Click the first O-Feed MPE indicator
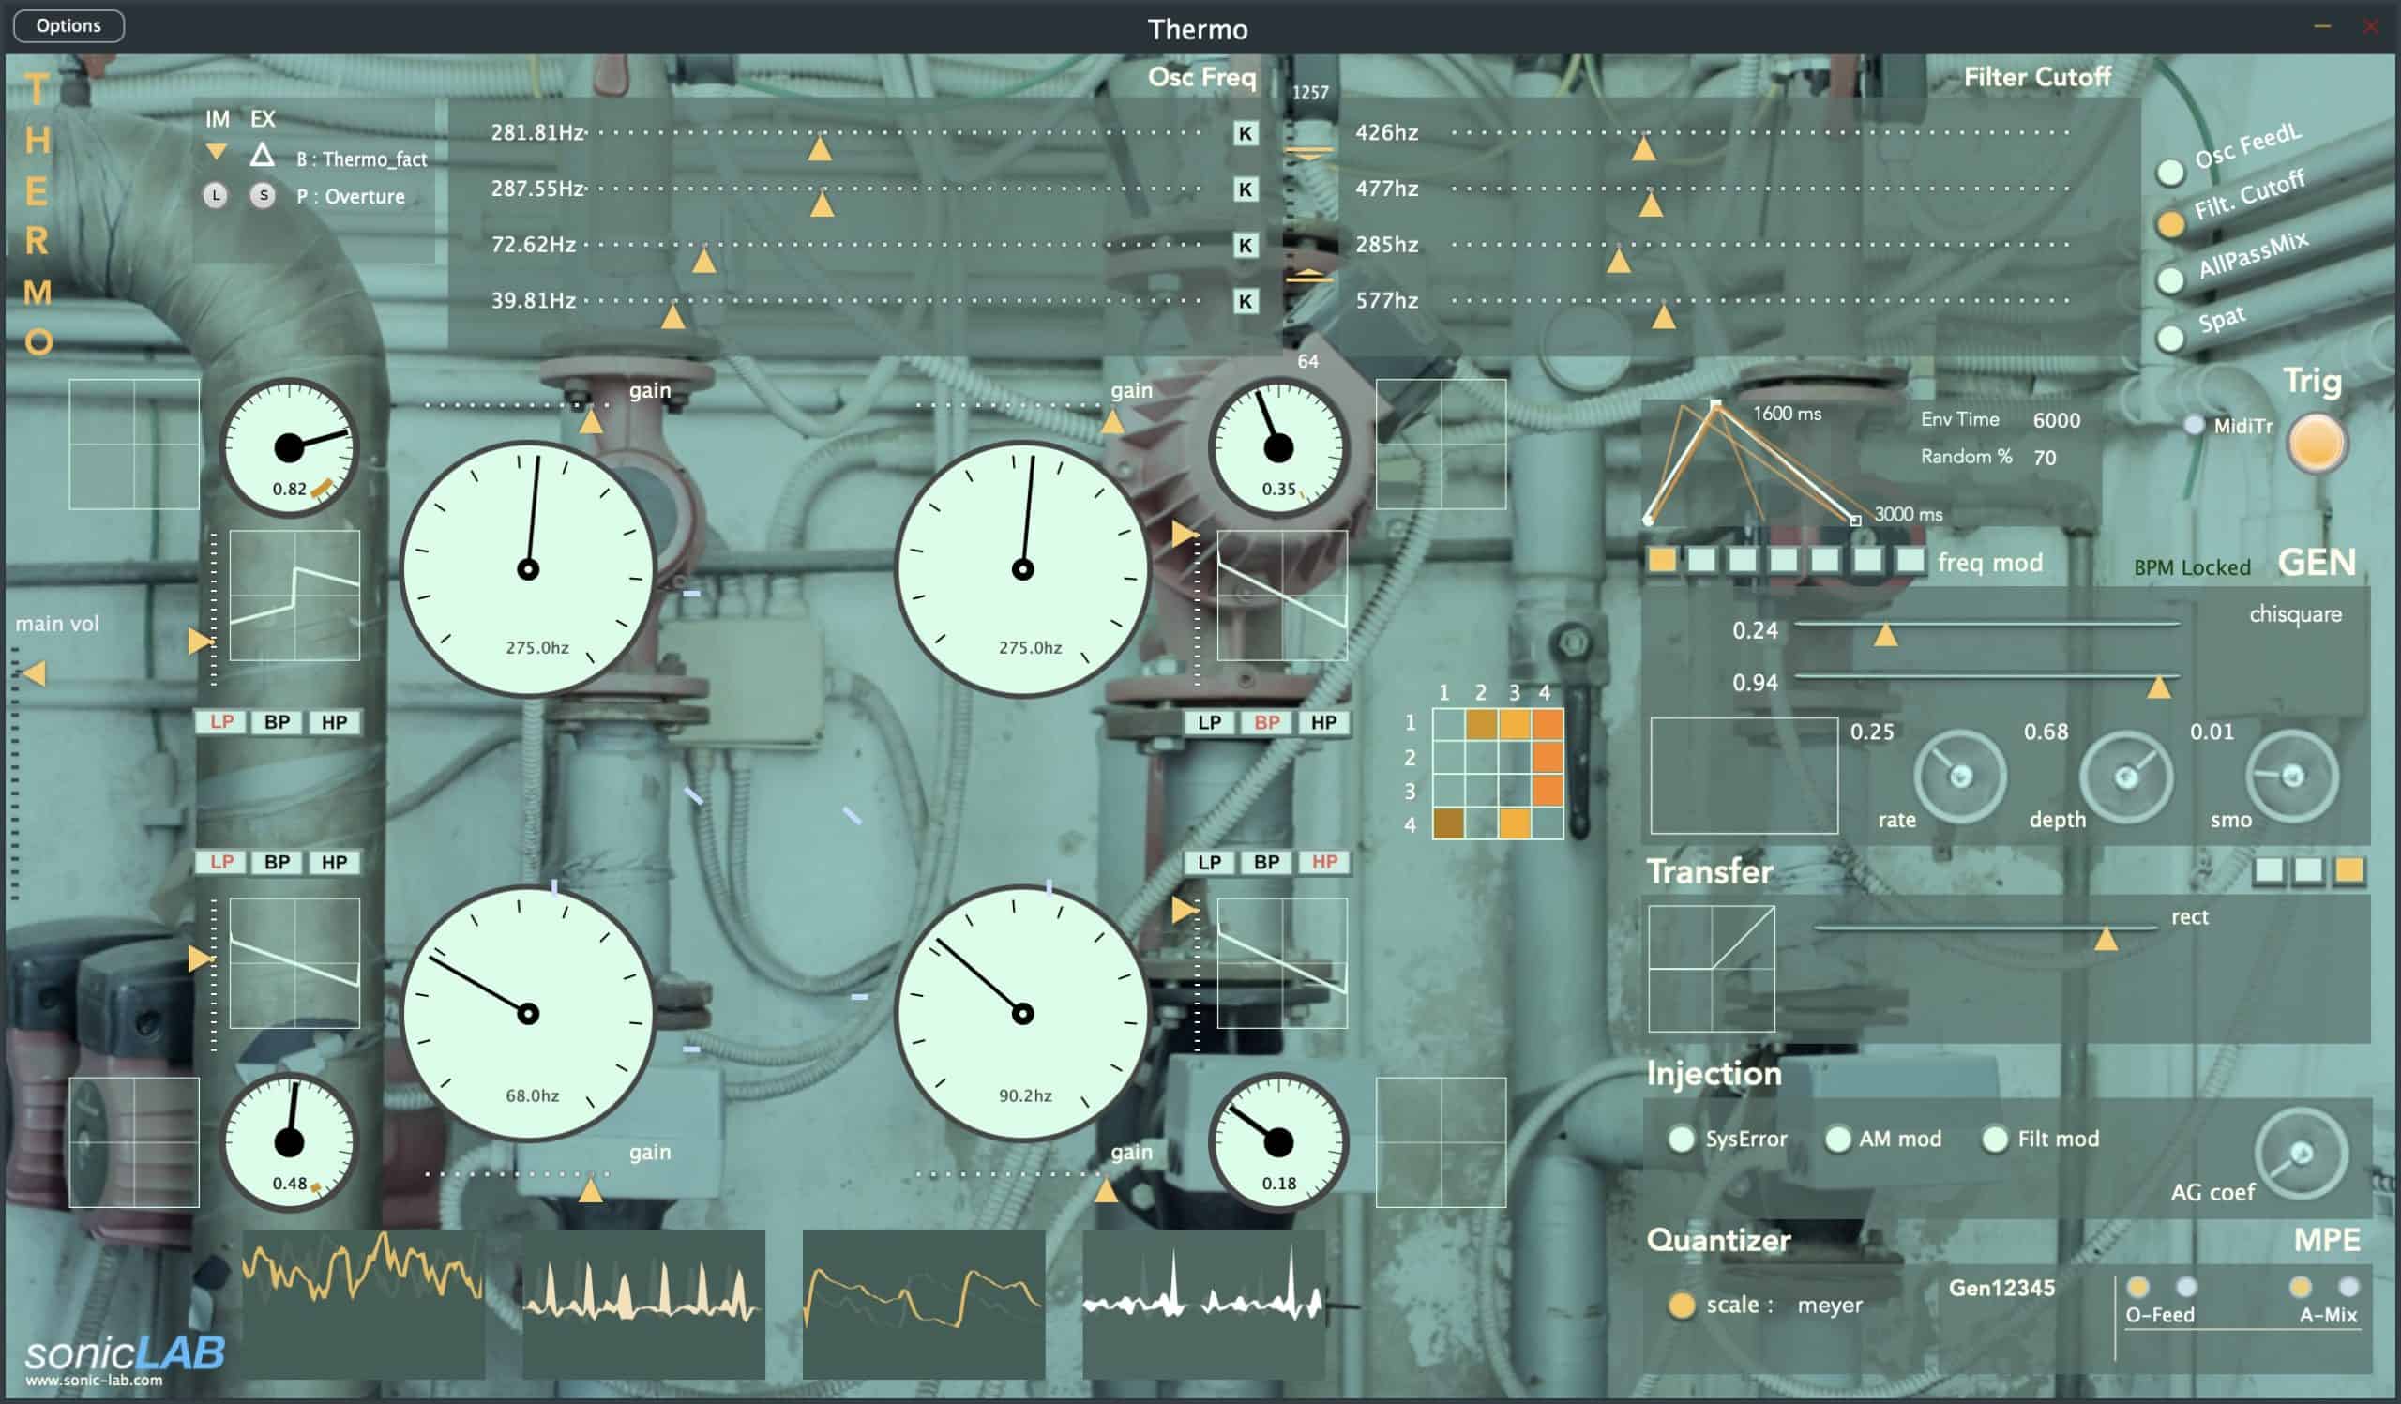The height and width of the screenshot is (1404, 2401). pos(2138,1287)
